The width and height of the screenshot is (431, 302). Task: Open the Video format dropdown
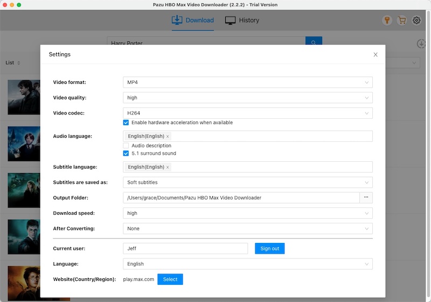(x=248, y=82)
